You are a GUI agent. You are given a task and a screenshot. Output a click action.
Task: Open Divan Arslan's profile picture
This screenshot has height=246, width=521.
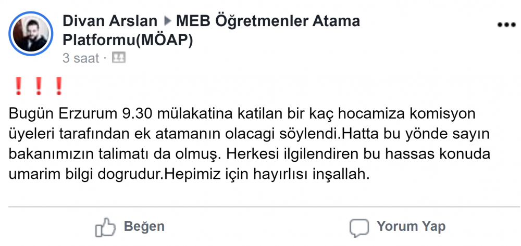click(x=31, y=33)
